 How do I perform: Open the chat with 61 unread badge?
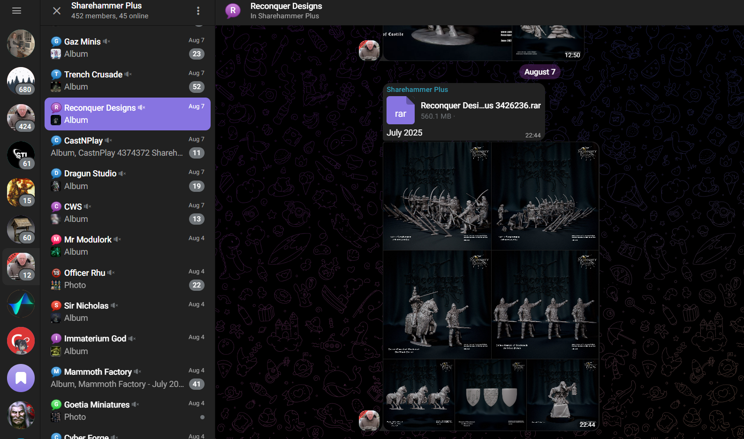pyautogui.click(x=21, y=155)
